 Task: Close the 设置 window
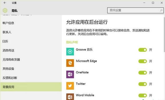click(162, 3)
